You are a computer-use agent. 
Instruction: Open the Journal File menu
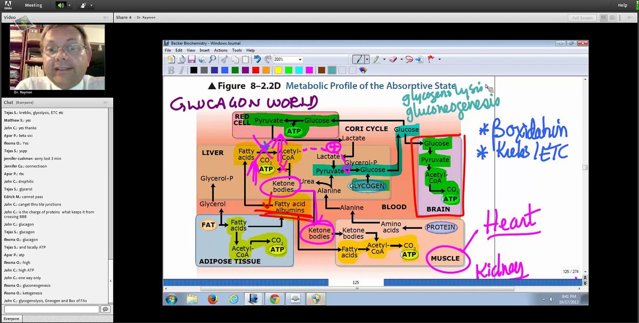[168, 50]
